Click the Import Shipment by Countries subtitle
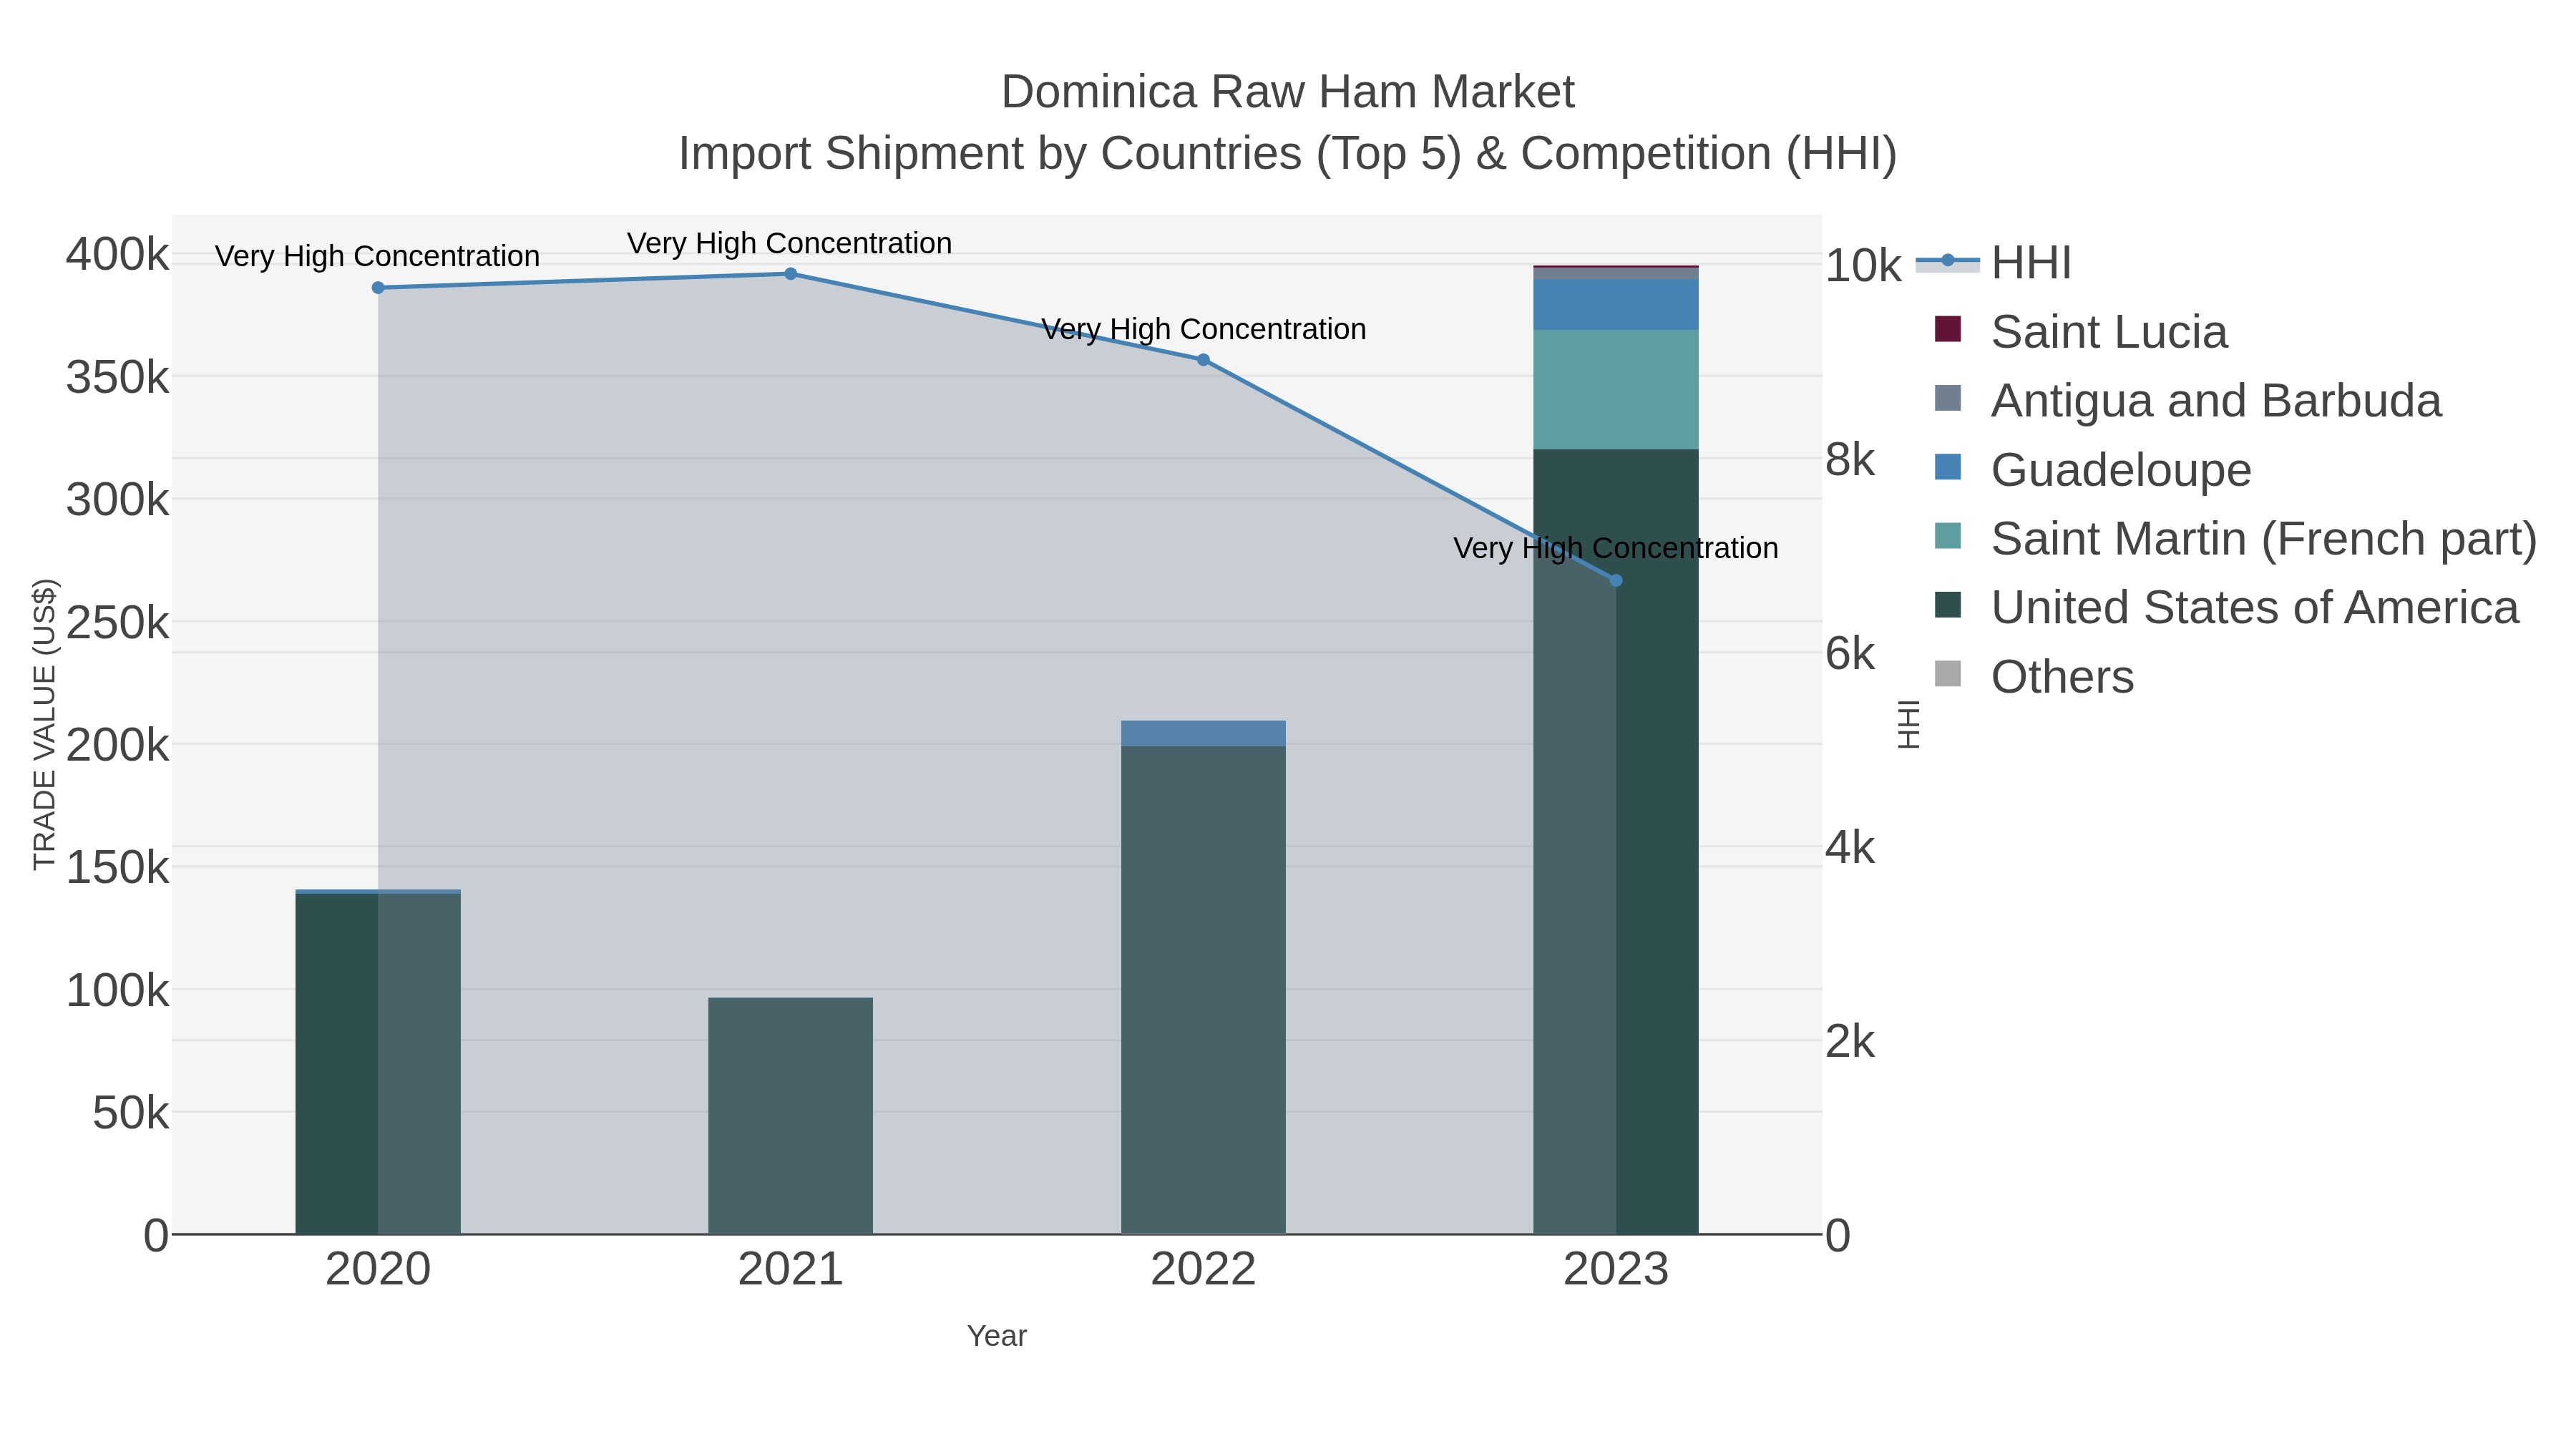Viewport: 2576px width, 1449px height. click(x=1288, y=154)
